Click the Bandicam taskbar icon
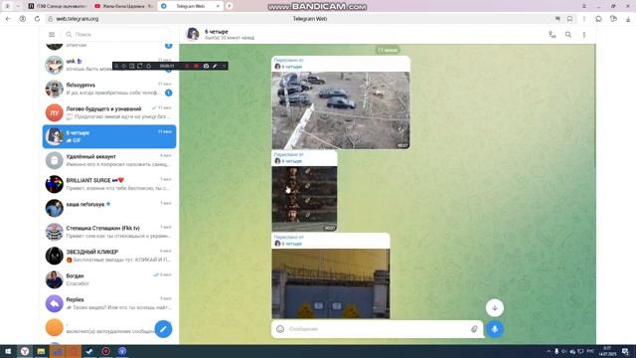The image size is (636, 358). 106,351
